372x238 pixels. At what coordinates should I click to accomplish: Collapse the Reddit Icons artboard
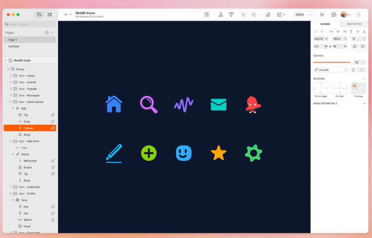[6, 60]
